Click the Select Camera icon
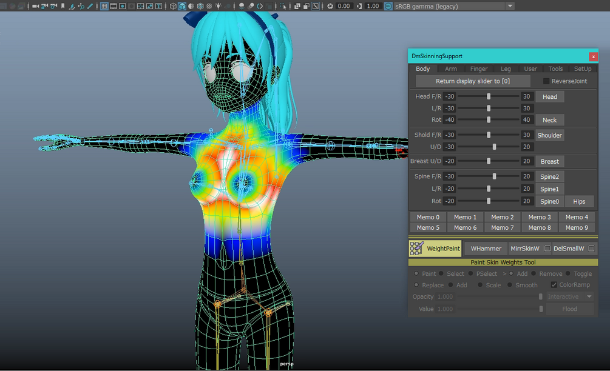 point(35,6)
